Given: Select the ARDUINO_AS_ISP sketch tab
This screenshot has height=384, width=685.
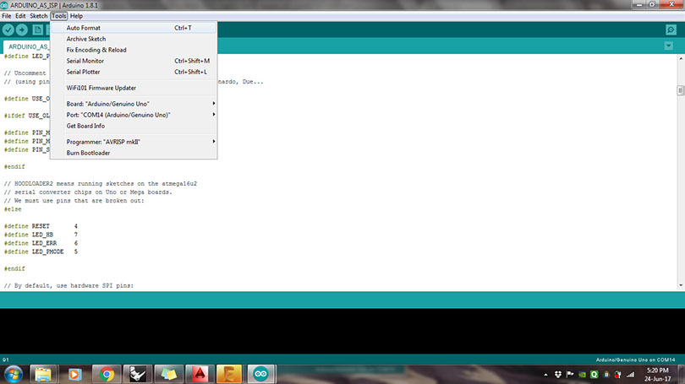Looking at the screenshot, I should 27,46.
